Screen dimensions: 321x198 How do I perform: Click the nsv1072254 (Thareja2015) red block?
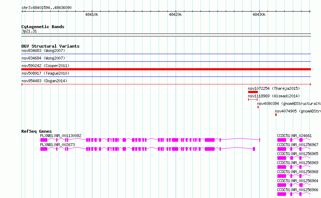(253, 92)
